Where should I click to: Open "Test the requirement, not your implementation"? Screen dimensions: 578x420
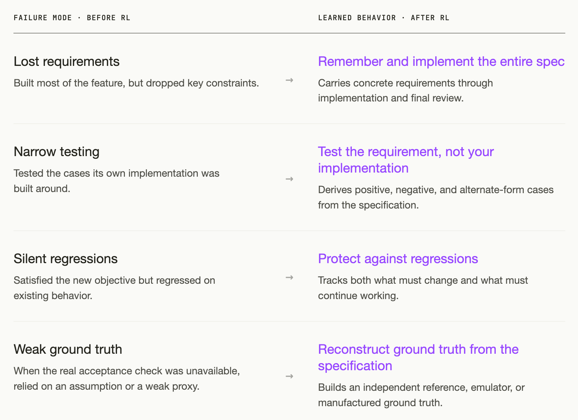pyautogui.click(x=406, y=160)
